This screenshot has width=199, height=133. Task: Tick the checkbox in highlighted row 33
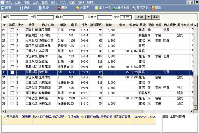click(12, 72)
